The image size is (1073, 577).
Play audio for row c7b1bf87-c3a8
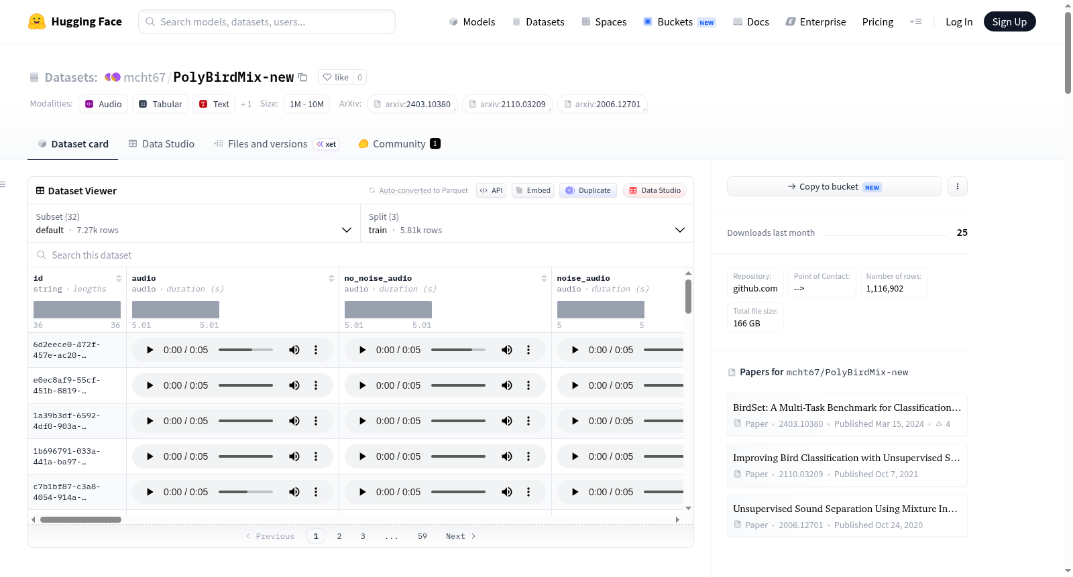click(x=150, y=492)
